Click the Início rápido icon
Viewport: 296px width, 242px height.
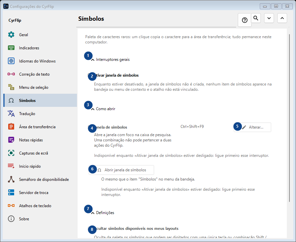11,166
